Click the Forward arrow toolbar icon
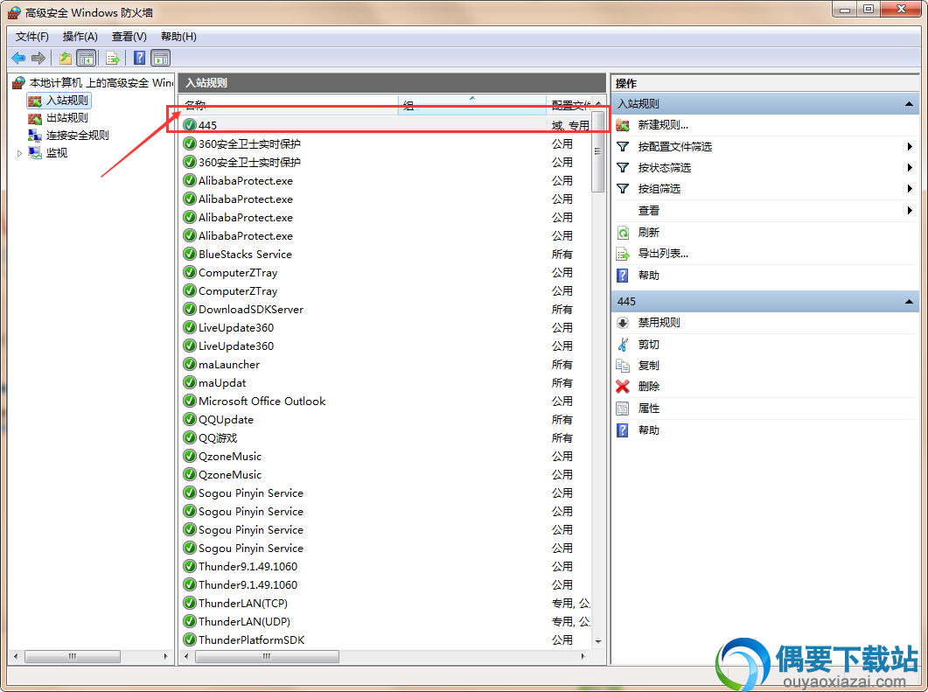This screenshot has width=928, height=692. coord(38,58)
